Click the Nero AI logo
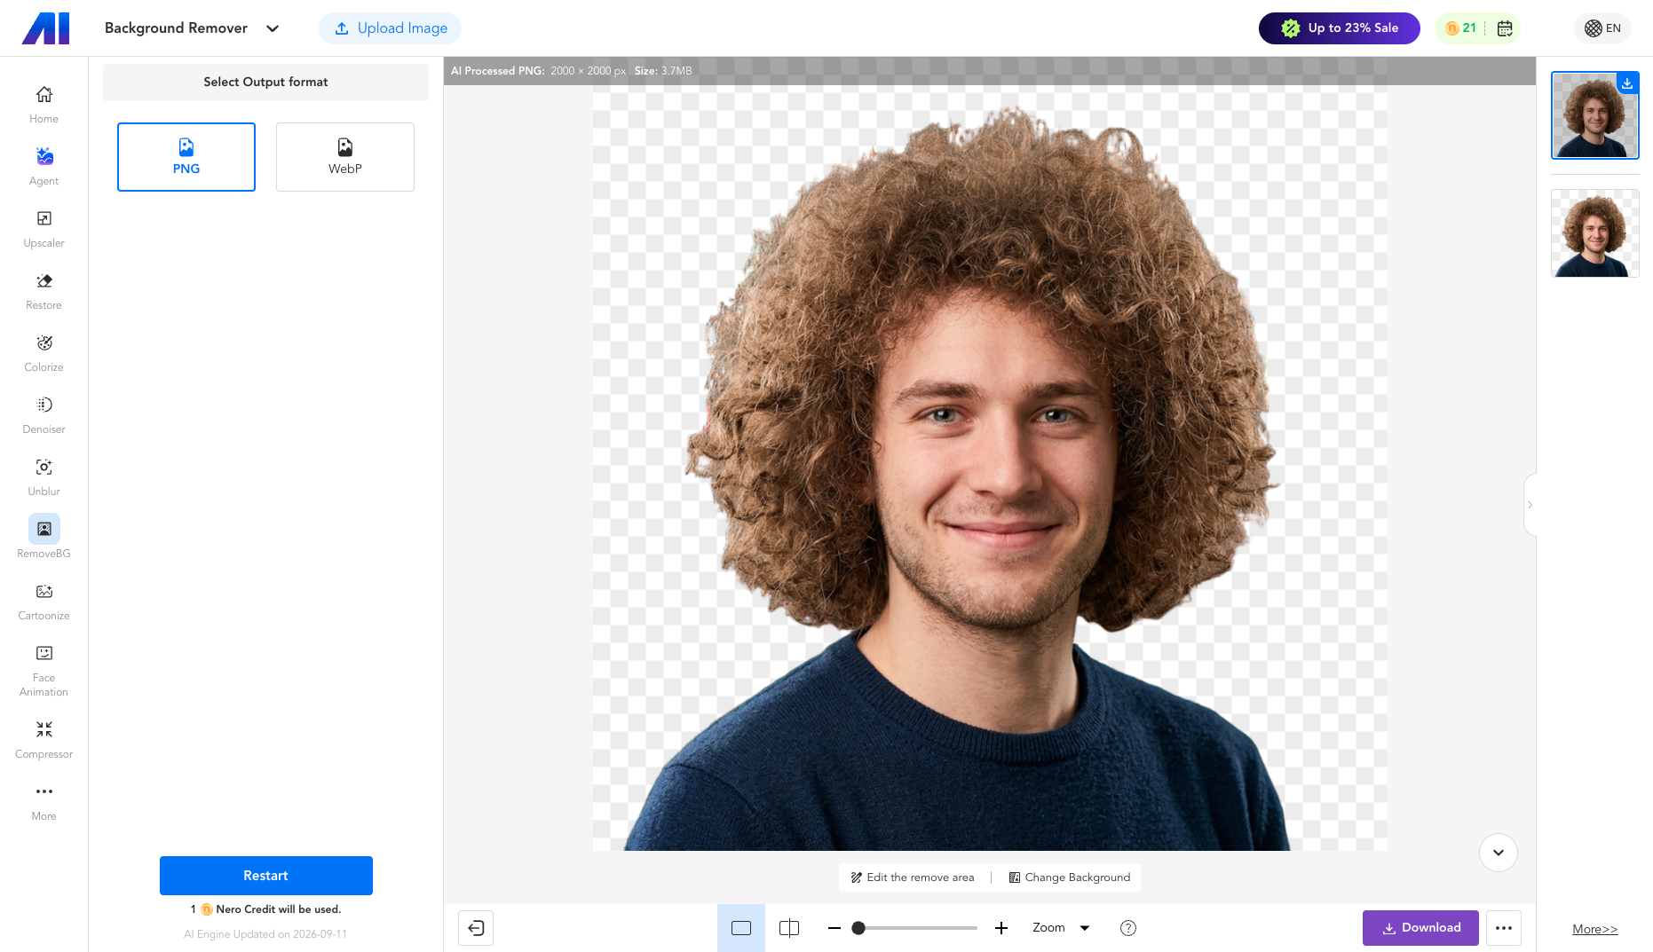Viewport: 1653px width, 952px height. pos(45,28)
